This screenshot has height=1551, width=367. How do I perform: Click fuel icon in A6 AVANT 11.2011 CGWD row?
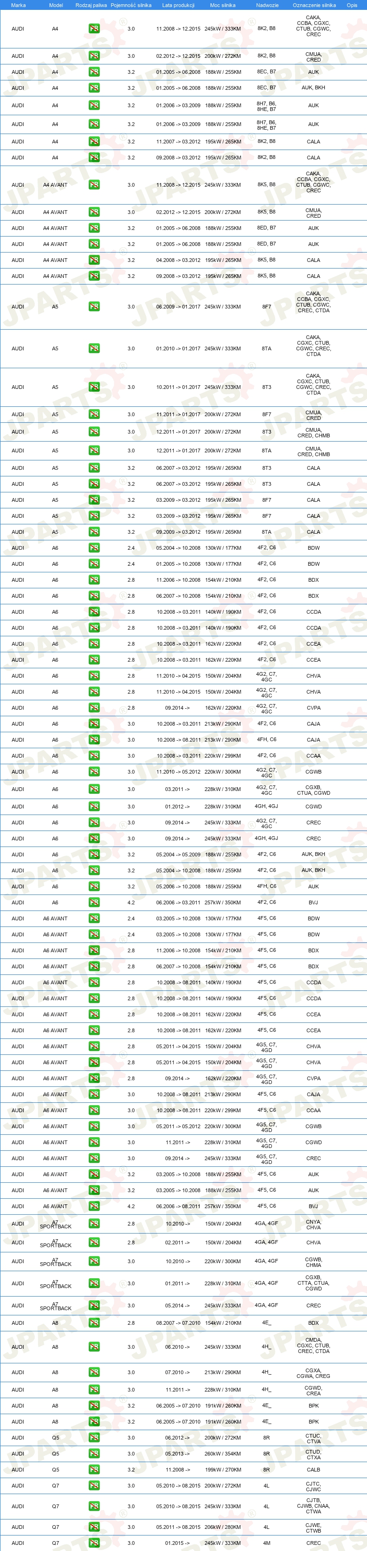(94, 1142)
